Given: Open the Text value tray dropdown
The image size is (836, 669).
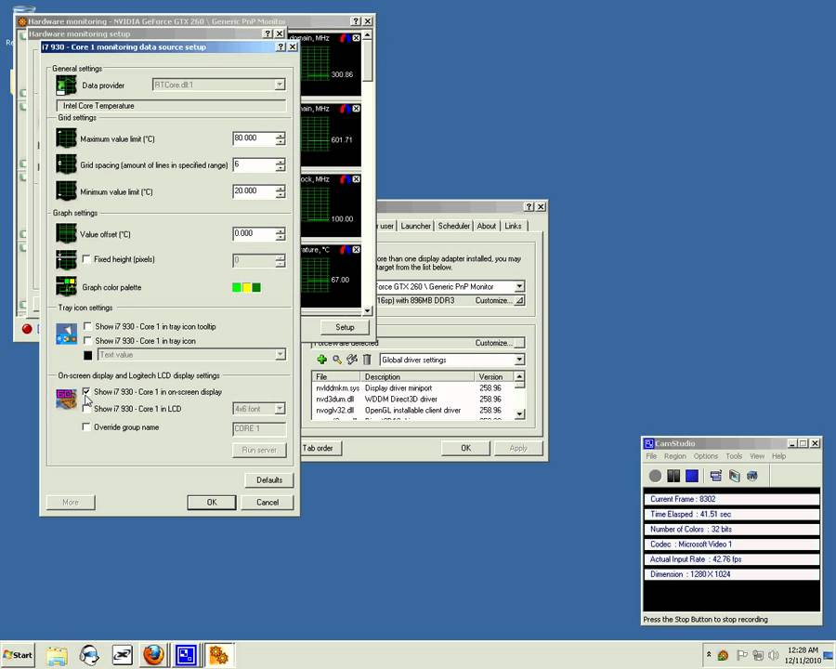Looking at the screenshot, I should pyautogui.click(x=280, y=354).
